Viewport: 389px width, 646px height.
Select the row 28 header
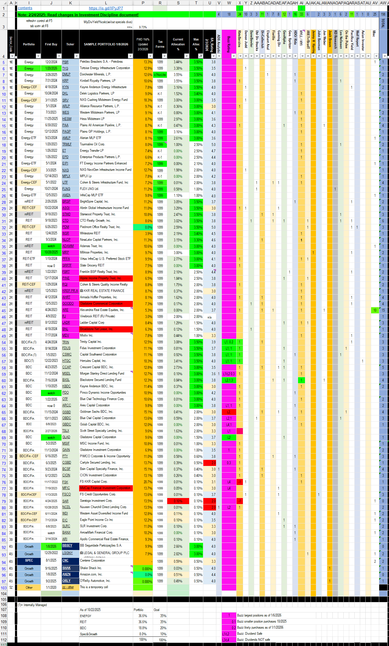click(x=4, y=202)
